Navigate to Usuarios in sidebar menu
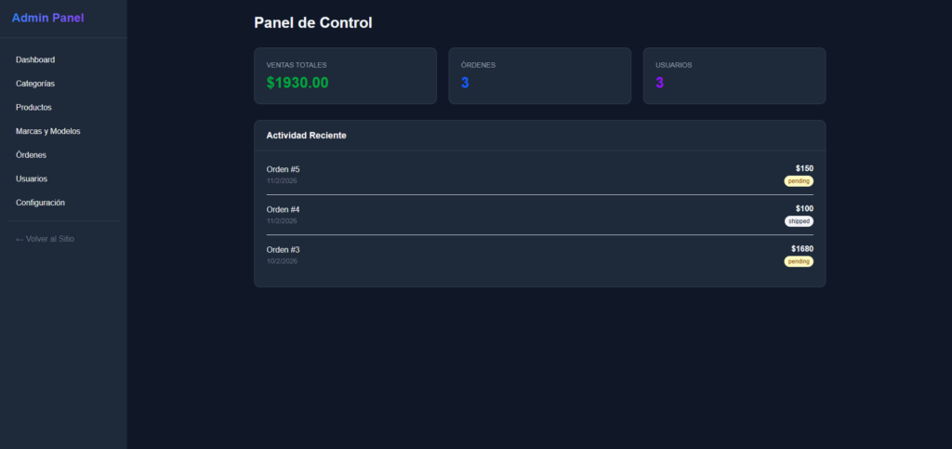The height and width of the screenshot is (449, 952). (x=32, y=178)
